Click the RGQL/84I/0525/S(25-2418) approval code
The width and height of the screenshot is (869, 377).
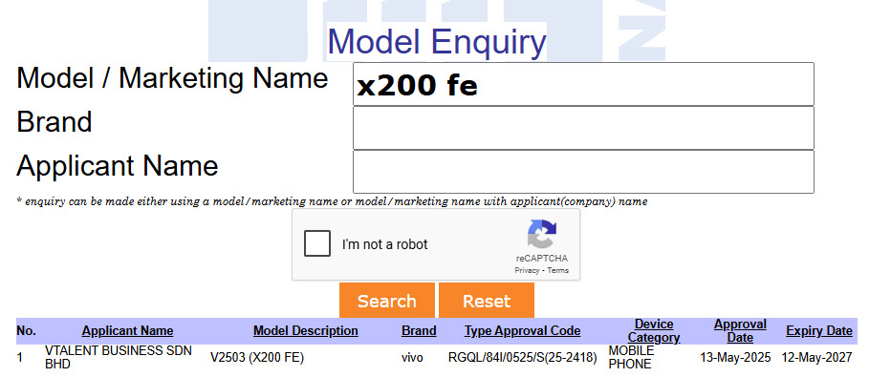click(x=523, y=358)
